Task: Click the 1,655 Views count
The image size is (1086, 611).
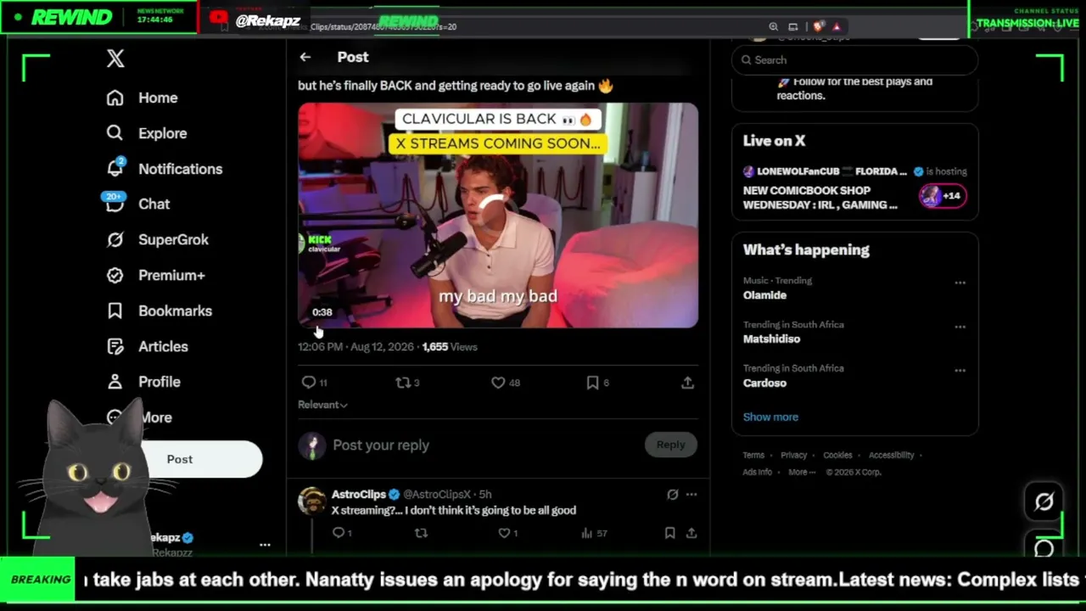Action: (x=450, y=347)
